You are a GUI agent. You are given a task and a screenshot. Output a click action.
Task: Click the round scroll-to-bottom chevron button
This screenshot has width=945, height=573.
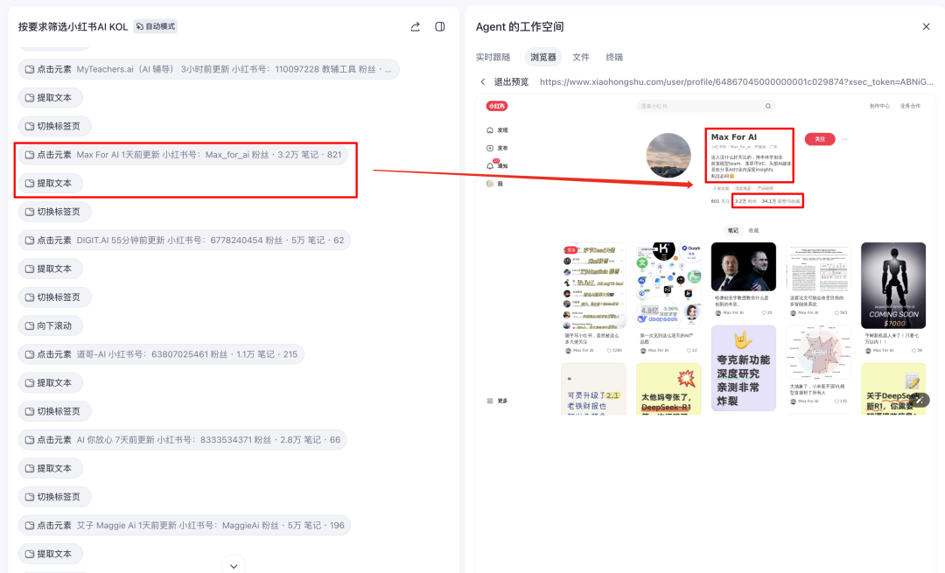click(x=234, y=566)
